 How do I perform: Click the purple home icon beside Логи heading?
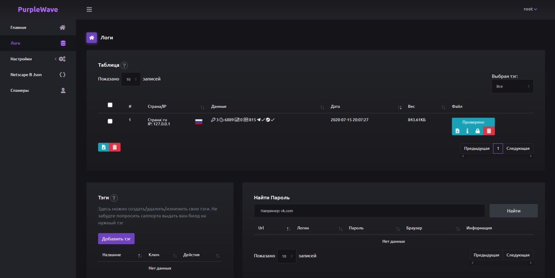tap(91, 38)
